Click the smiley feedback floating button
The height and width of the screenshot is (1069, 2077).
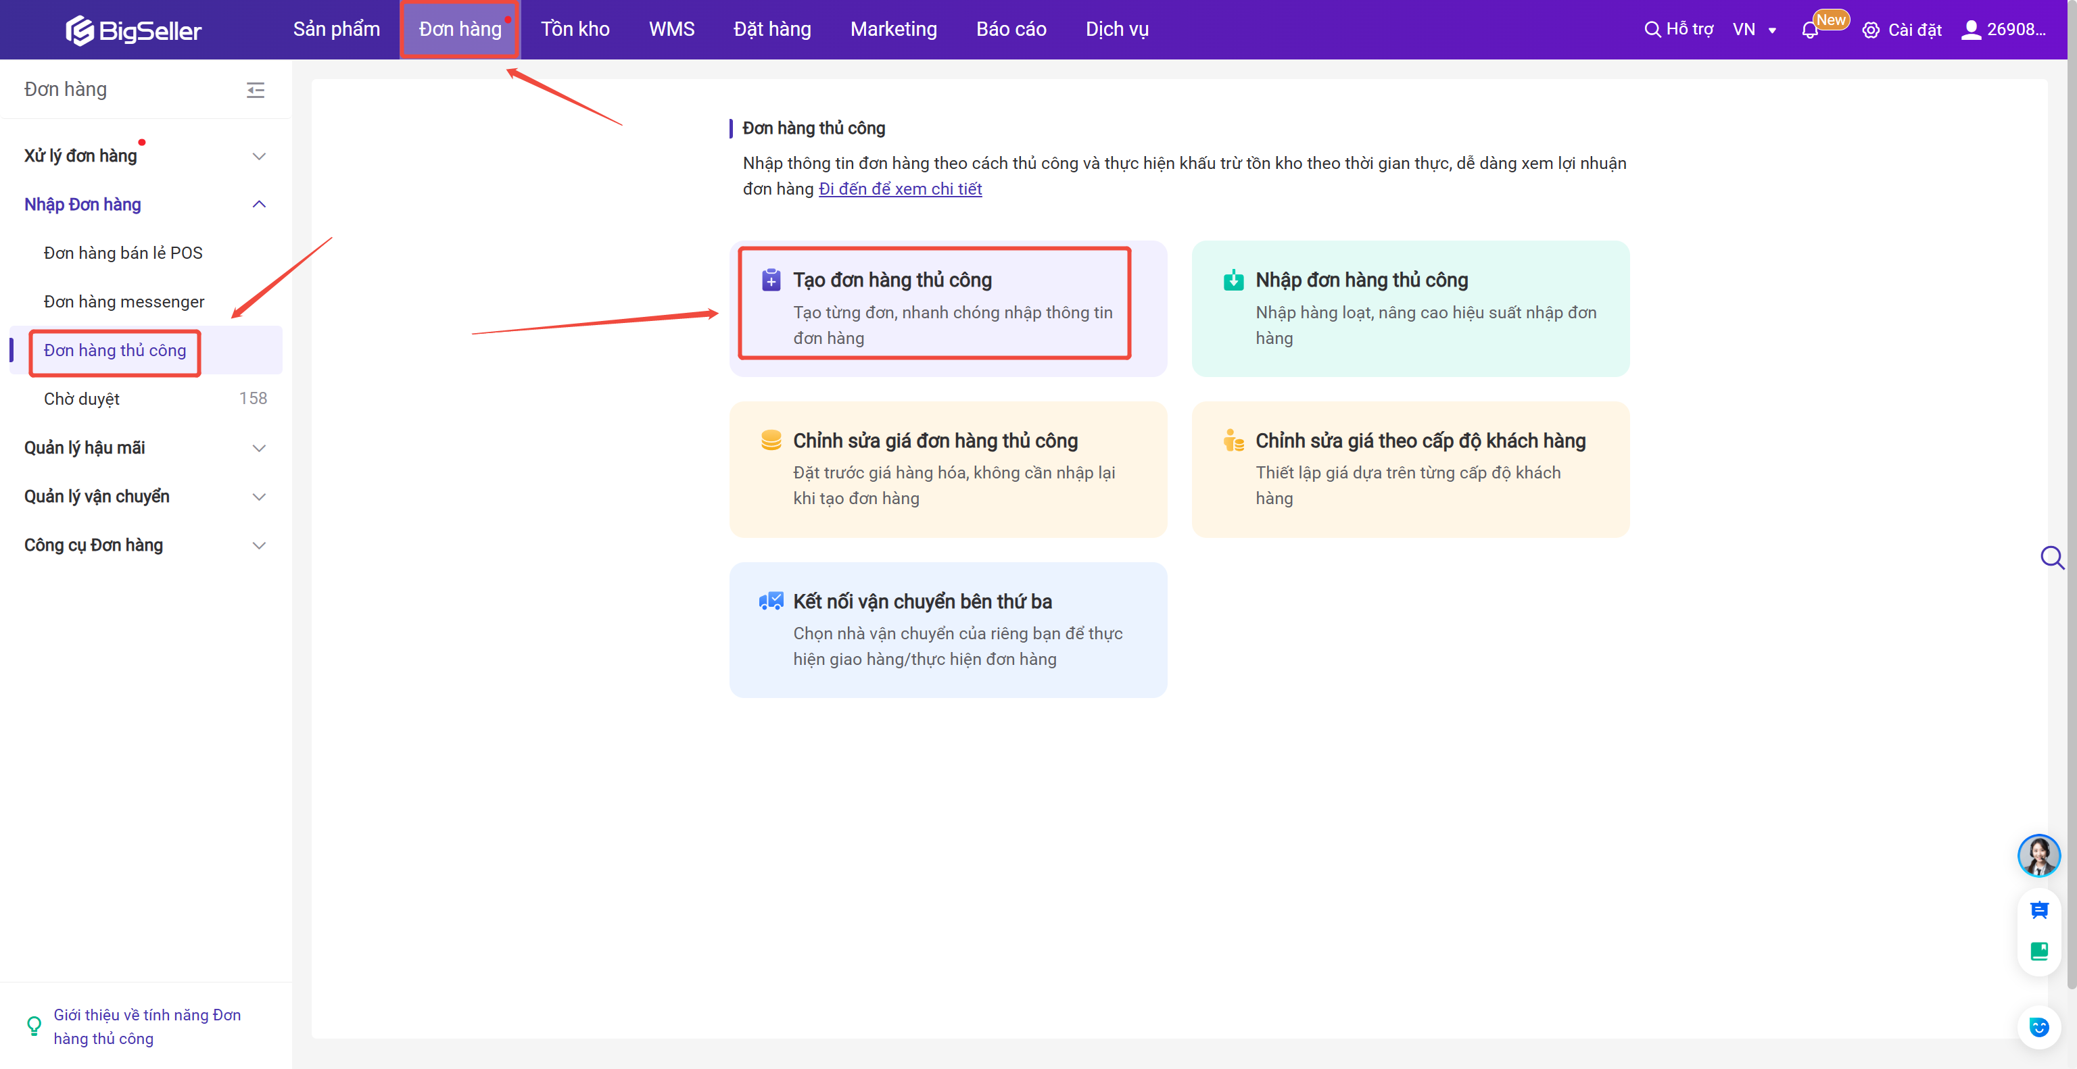2038,1027
